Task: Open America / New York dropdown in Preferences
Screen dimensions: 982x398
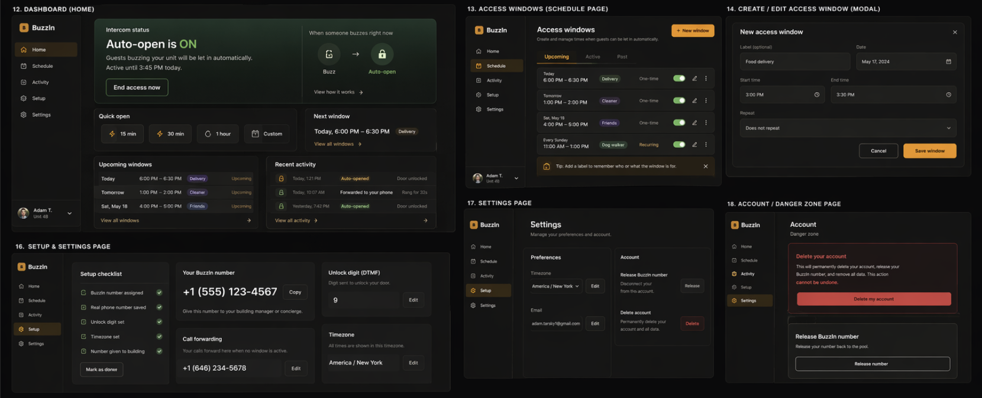Action: [555, 286]
